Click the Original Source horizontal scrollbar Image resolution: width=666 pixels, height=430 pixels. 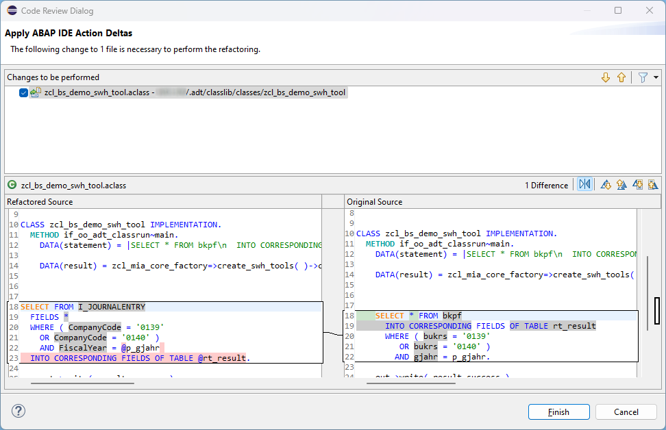click(411, 383)
